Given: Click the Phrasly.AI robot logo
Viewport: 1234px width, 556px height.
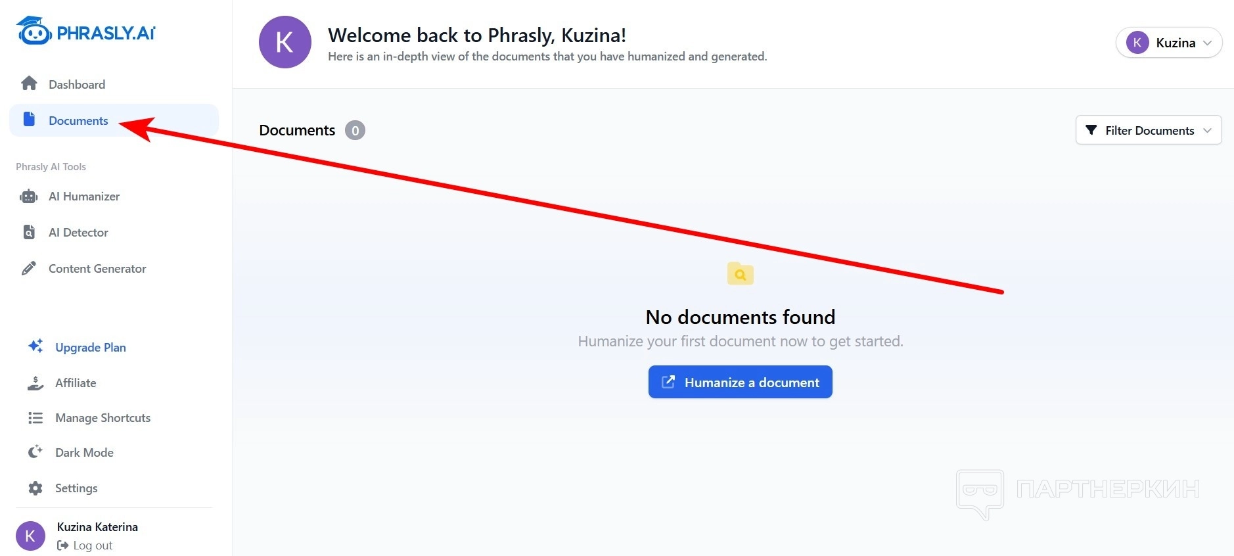Looking at the screenshot, I should tap(34, 31).
